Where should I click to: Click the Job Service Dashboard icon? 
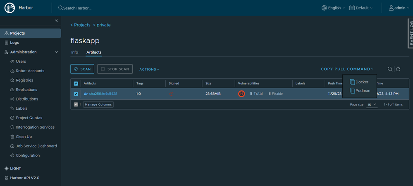coord(12,146)
